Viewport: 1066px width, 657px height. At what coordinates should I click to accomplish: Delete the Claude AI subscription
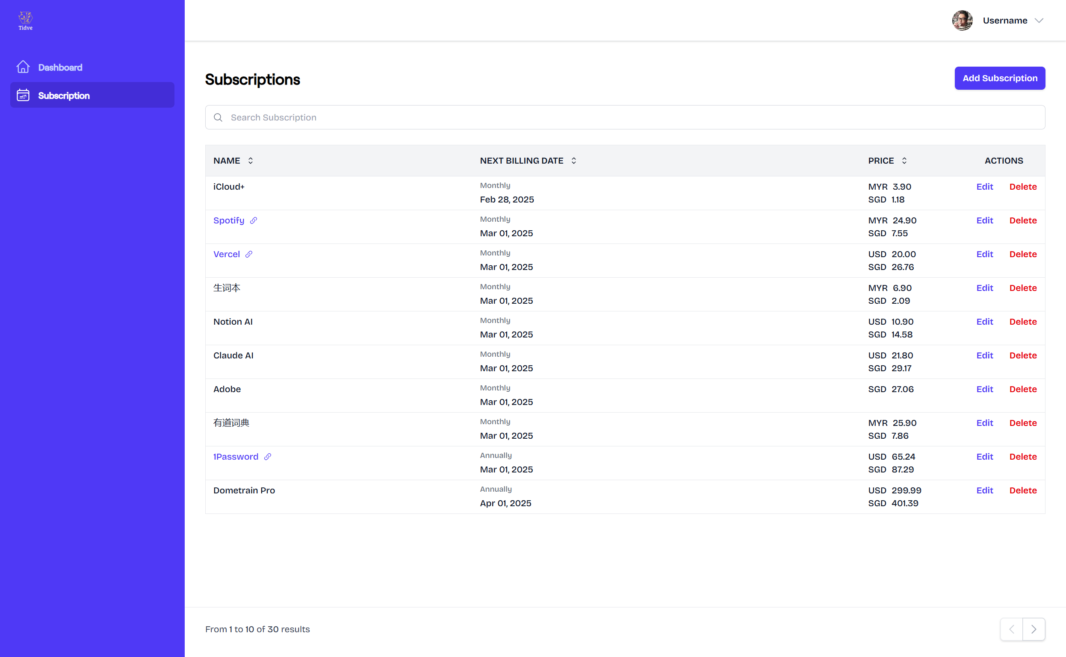1023,355
